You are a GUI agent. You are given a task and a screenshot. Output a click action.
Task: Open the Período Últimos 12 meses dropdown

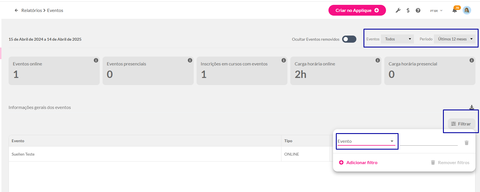click(455, 39)
